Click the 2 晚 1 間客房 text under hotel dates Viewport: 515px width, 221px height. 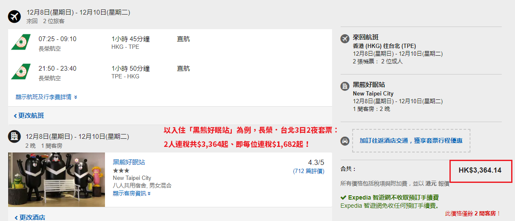(x=44, y=146)
